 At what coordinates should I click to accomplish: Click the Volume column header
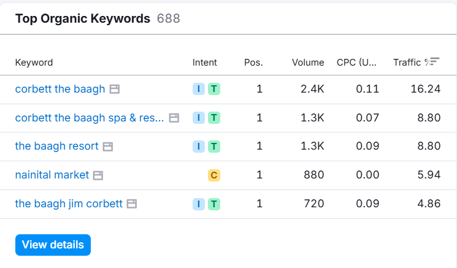click(308, 63)
